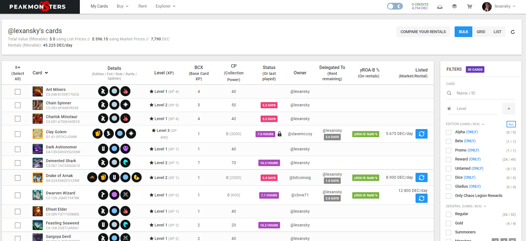The image size is (526, 241).
Task: Check the Drake of Arnak row checkbox
Action: (x=18, y=178)
